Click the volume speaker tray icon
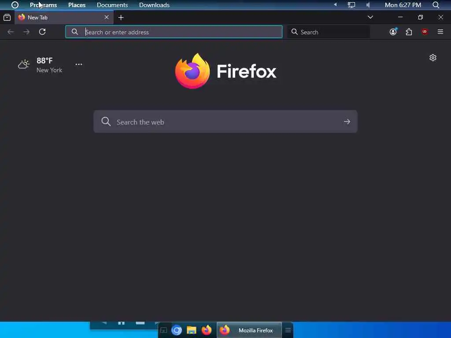Screen dimensions: 451x338 (368, 5)
